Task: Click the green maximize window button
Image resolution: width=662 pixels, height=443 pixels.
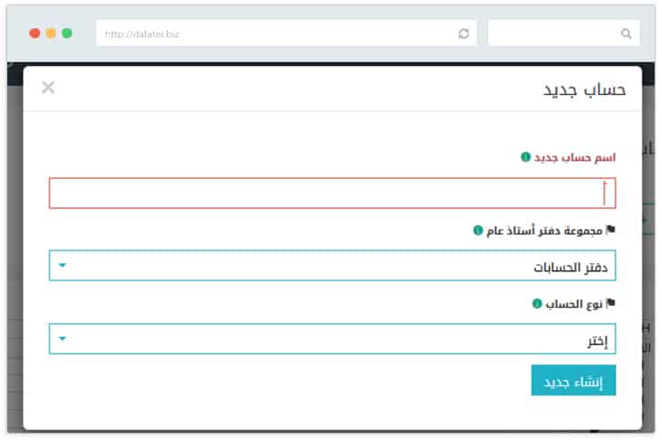Action: [x=67, y=33]
